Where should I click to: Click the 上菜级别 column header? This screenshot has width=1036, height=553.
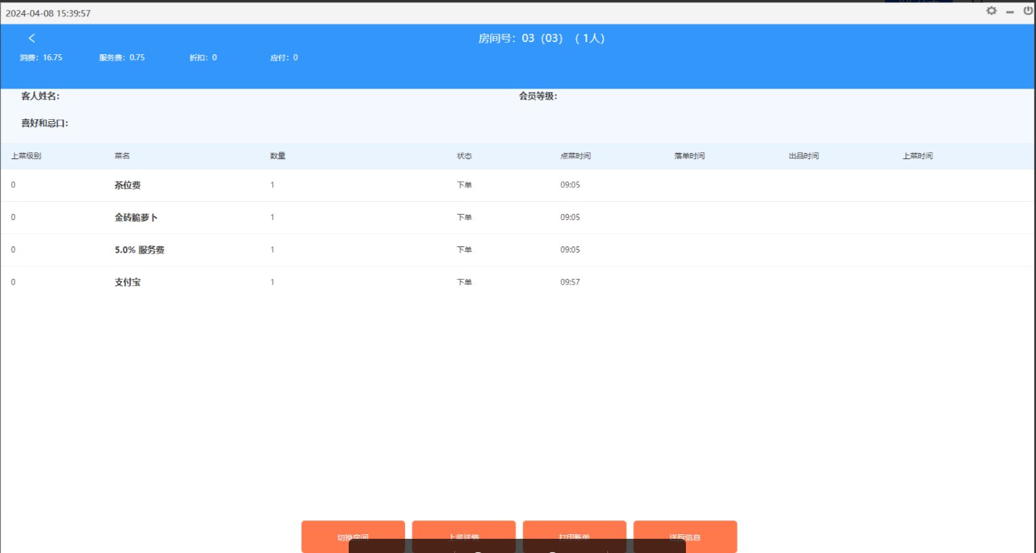pyautogui.click(x=26, y=156)
